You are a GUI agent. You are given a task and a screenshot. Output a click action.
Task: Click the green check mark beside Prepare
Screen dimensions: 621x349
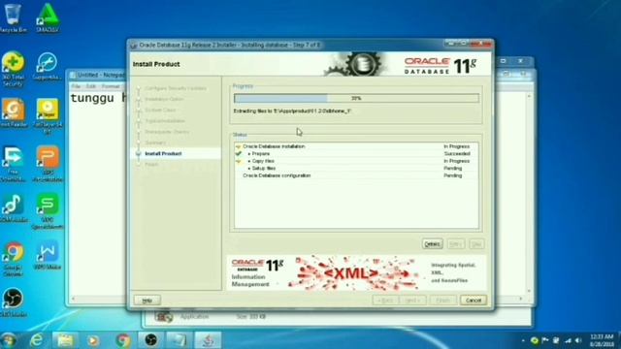pos(239,153)
